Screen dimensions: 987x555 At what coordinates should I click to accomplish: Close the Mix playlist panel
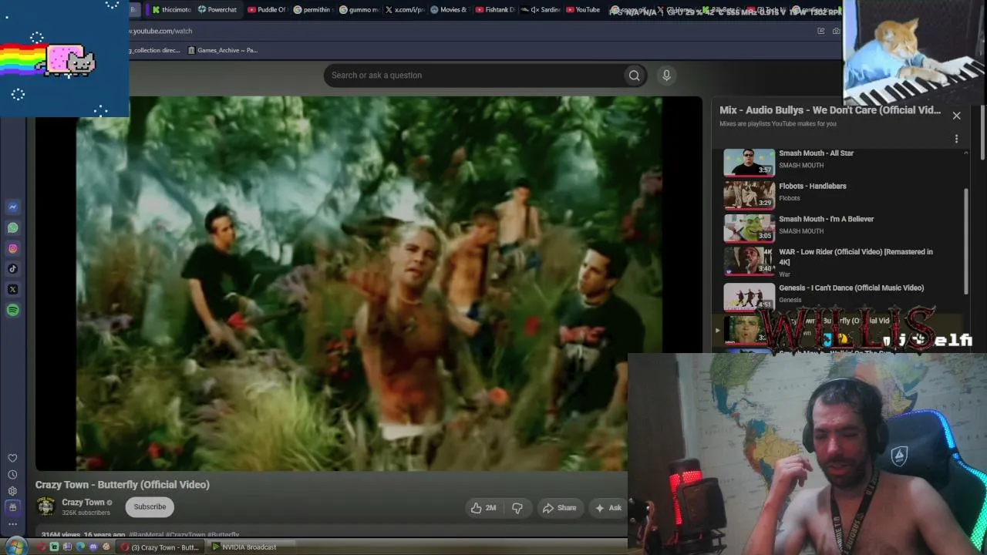coord(956,116)
